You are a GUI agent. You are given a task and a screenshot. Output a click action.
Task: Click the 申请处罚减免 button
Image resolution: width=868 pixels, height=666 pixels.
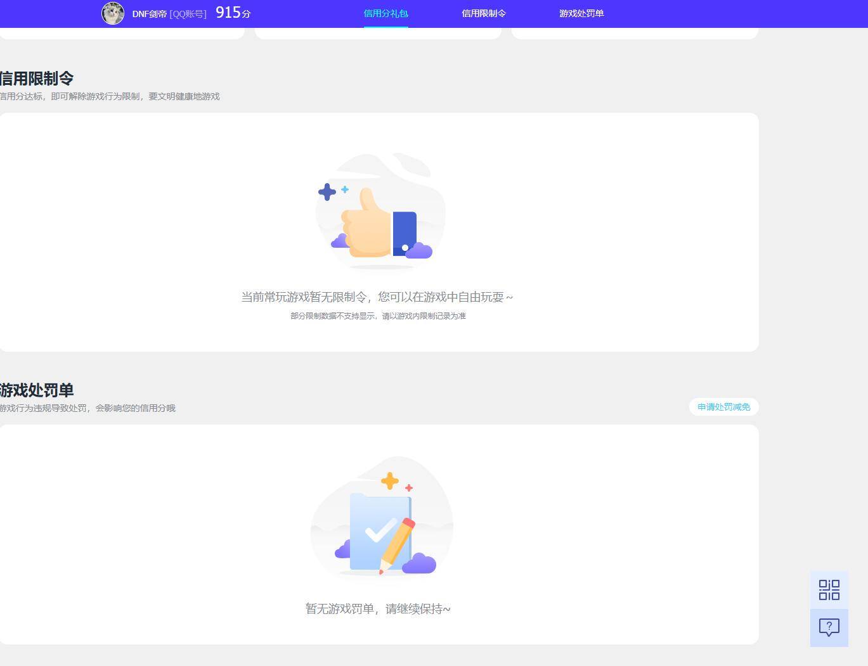click(x=723, y=407)
